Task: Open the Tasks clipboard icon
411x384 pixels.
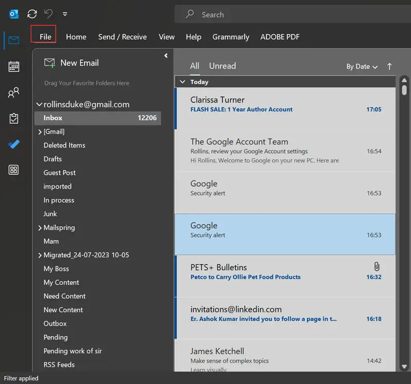Action: 14,118
